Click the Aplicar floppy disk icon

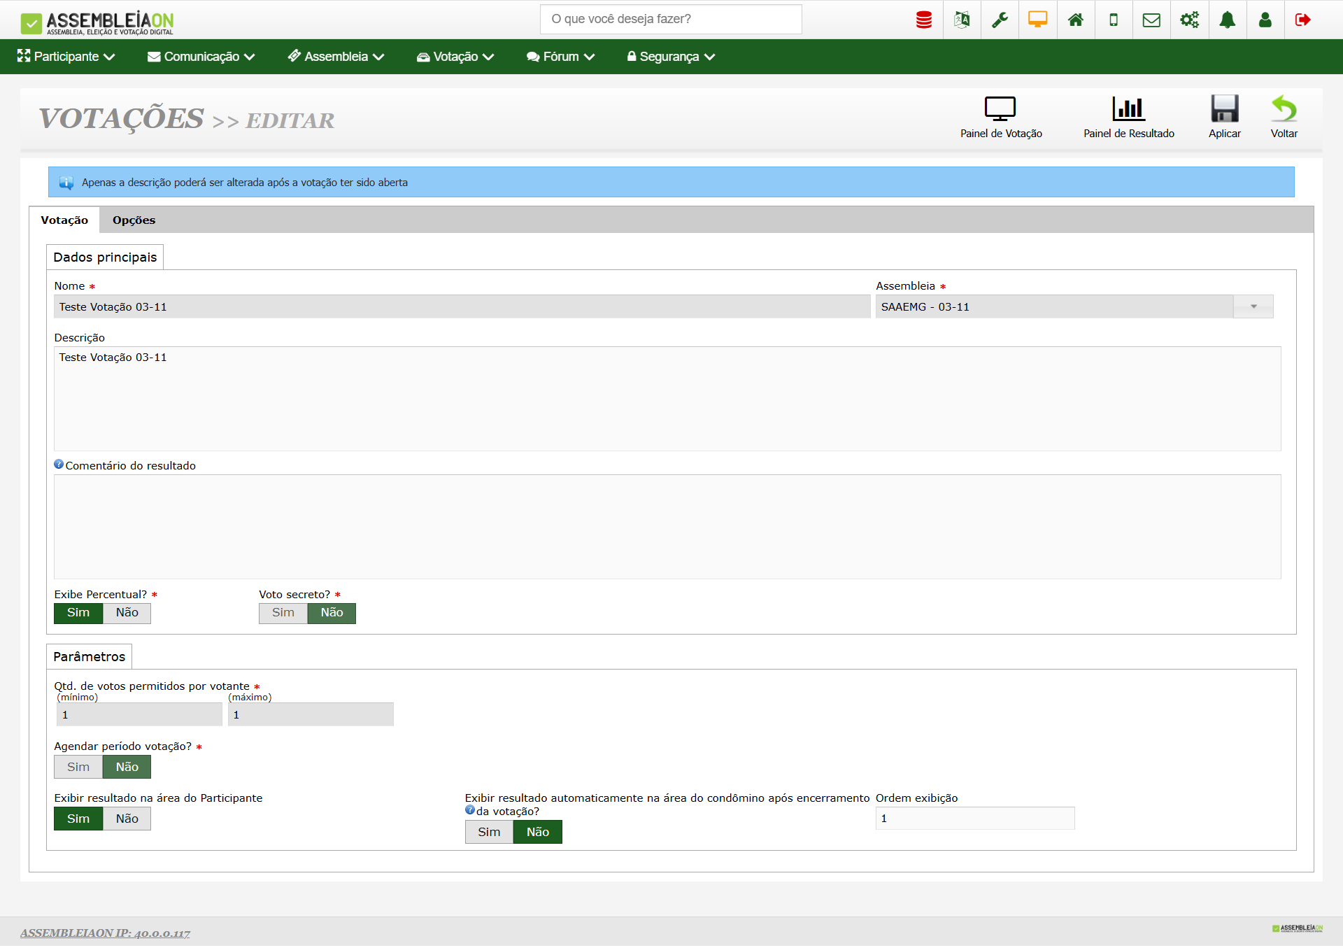click(1224, 110)
